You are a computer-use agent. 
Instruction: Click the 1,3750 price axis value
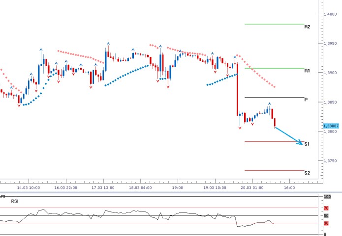[330, 161]
